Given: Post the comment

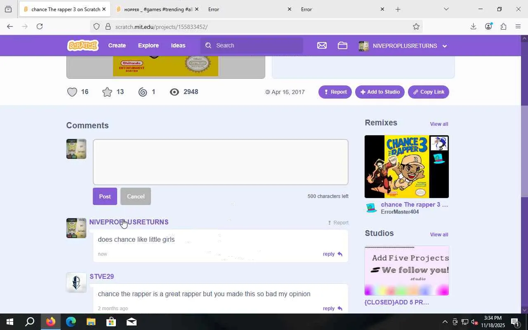Looking at the screenshot, I should 105,196.
